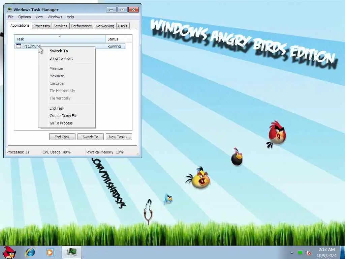345x259 pixels.
Task: Click Physical Memory: 18% status text
Action: 105,152
